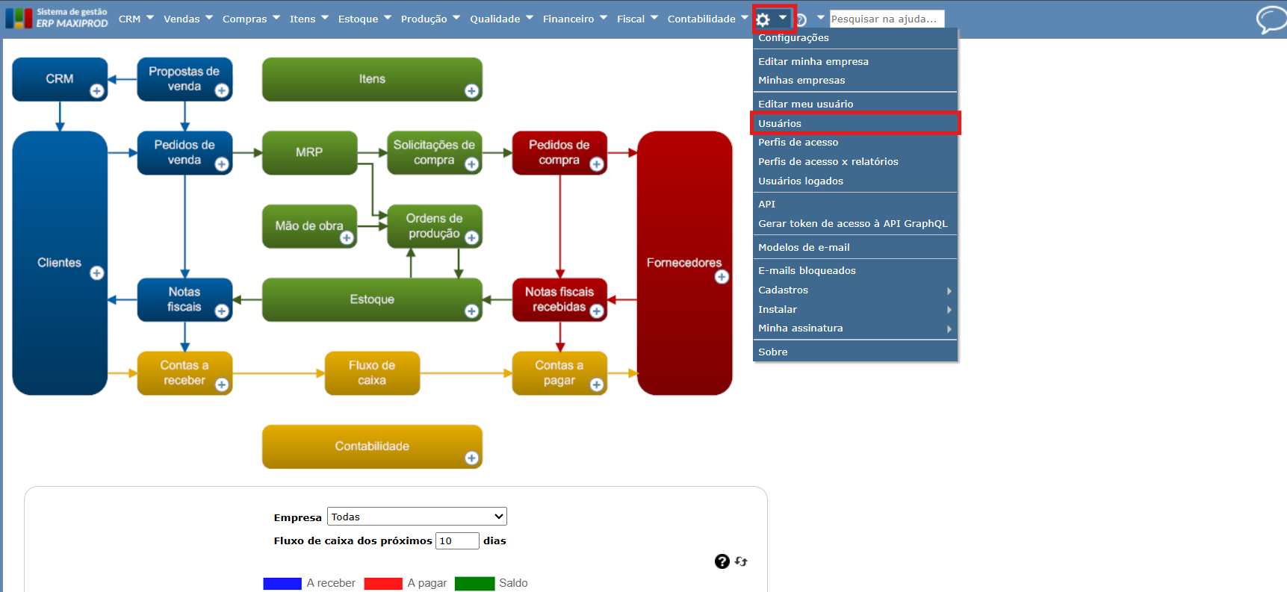Open the Fiscal top menu
Viewport: 1287px width, 592px height.
pos(637,19)
